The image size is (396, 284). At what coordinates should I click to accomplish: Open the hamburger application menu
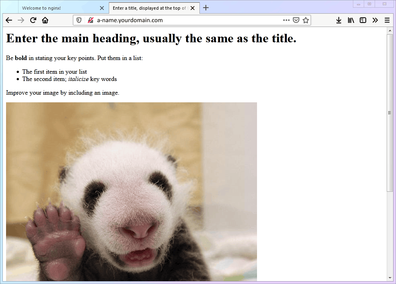click(387, 20)
